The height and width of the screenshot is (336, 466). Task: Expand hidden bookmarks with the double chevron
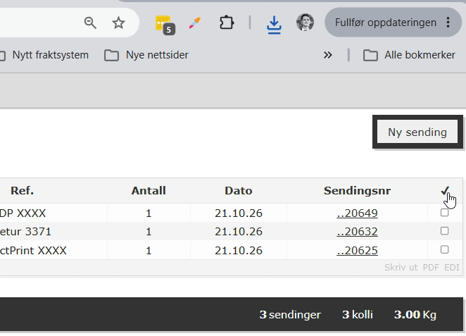coord(327,55)
